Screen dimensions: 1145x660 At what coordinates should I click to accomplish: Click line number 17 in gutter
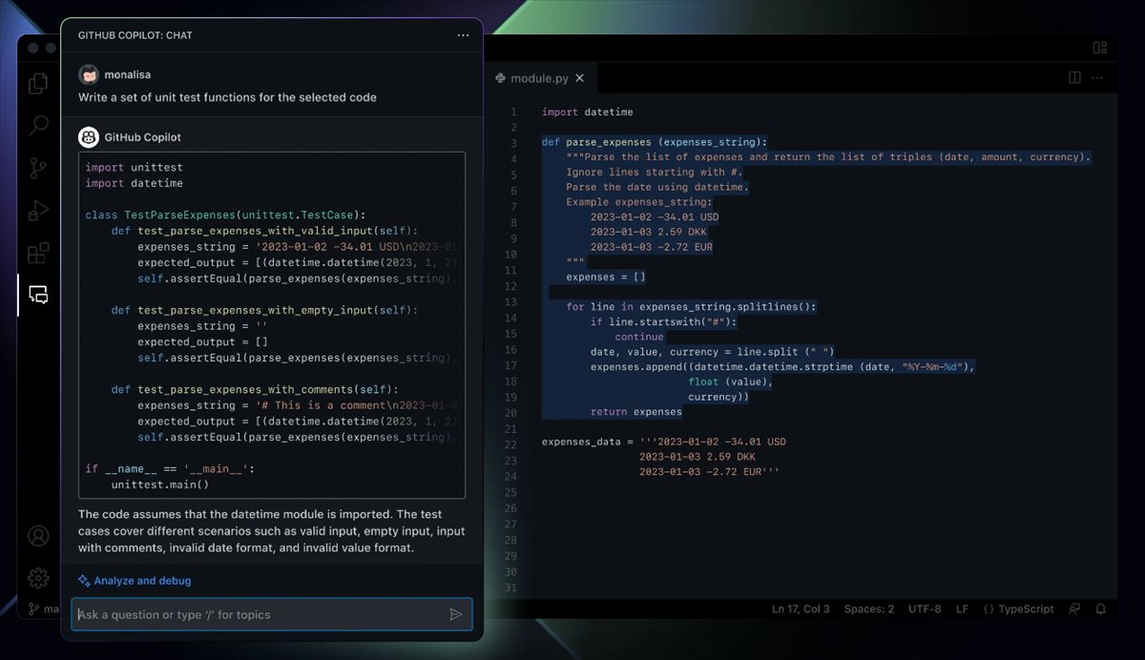click(510, 365)
